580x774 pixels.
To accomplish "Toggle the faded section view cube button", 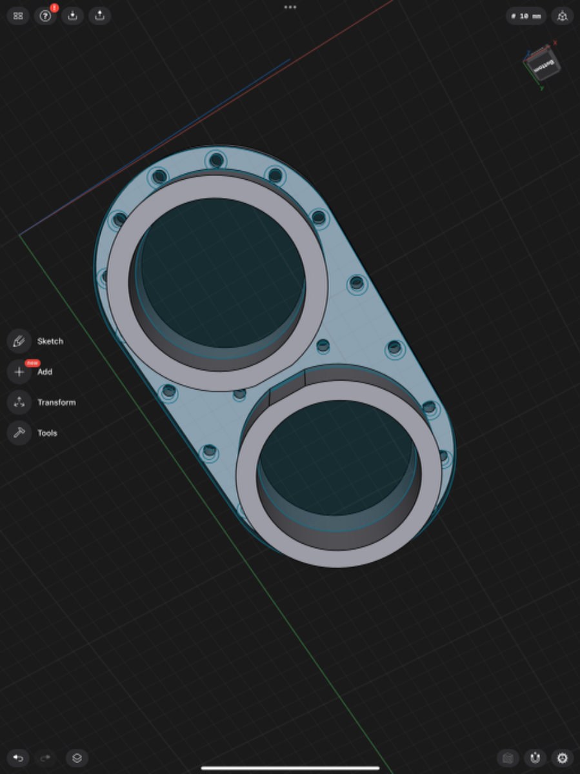I will [508, 758].
